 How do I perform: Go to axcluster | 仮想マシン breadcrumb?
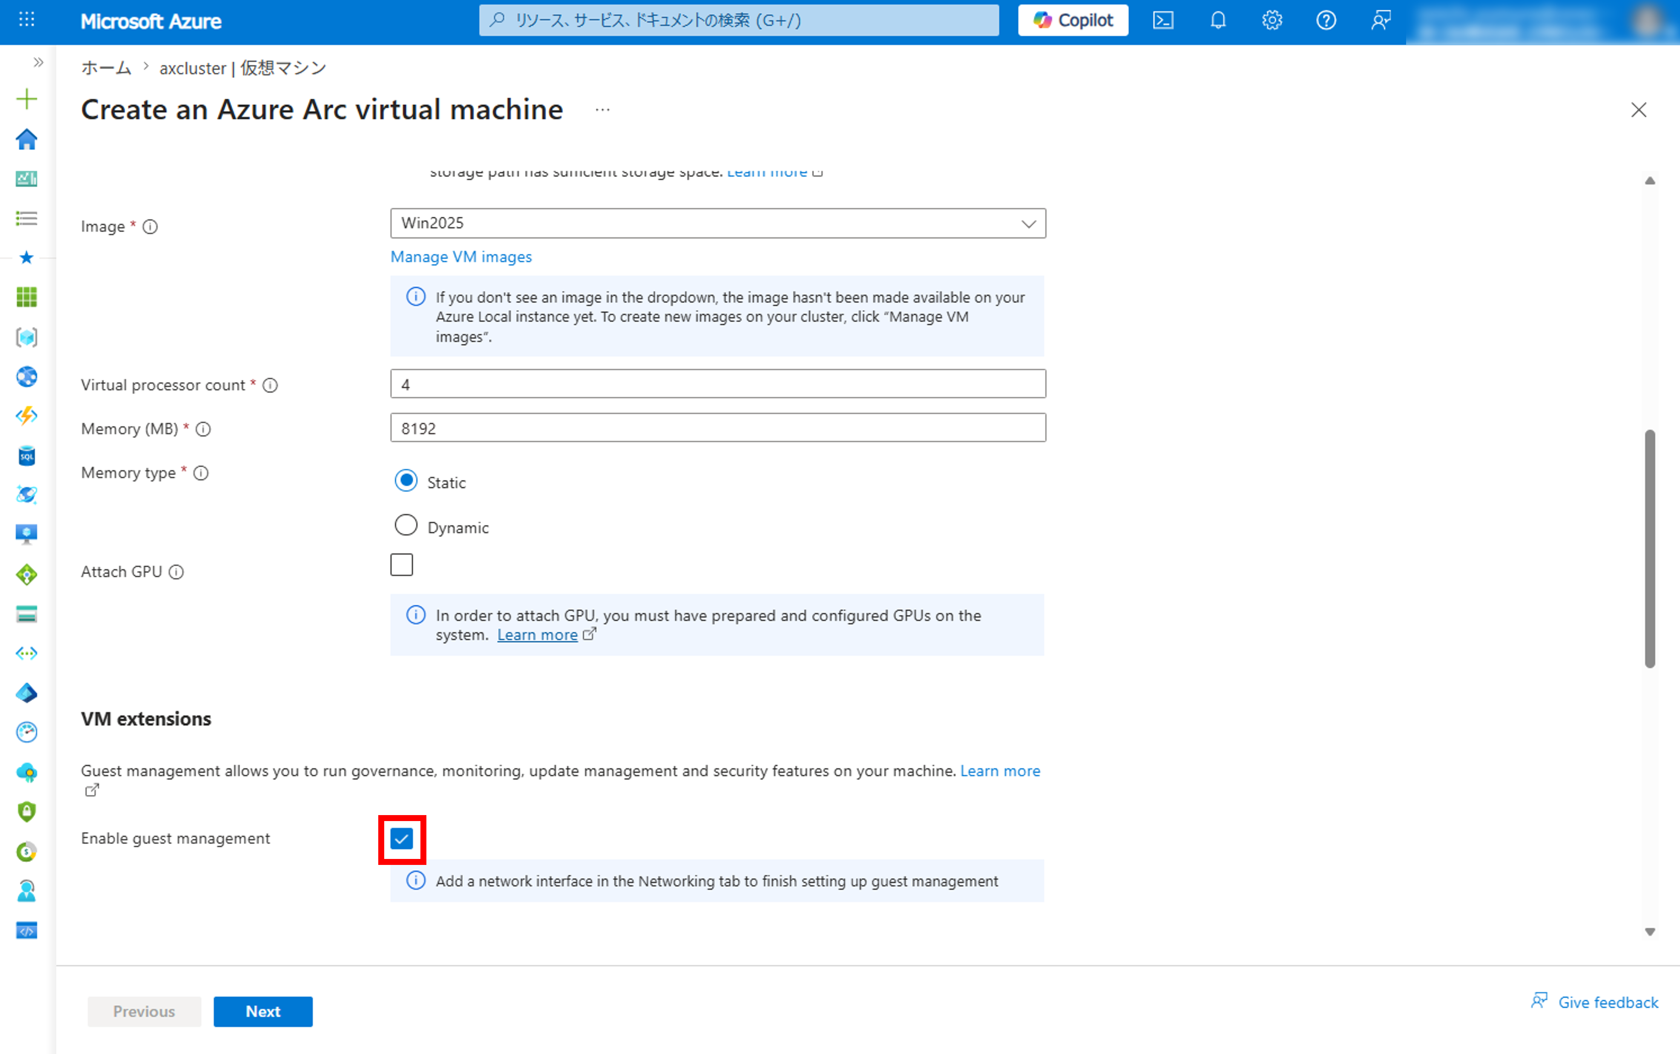[243, 68]
